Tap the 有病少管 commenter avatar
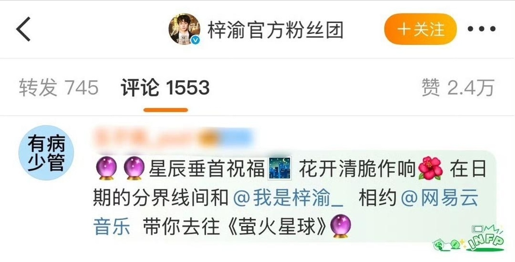The image size is (515, 262). [x=46, y=153]
